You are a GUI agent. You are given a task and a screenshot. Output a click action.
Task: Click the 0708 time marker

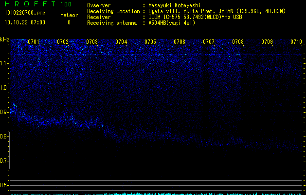238,42
